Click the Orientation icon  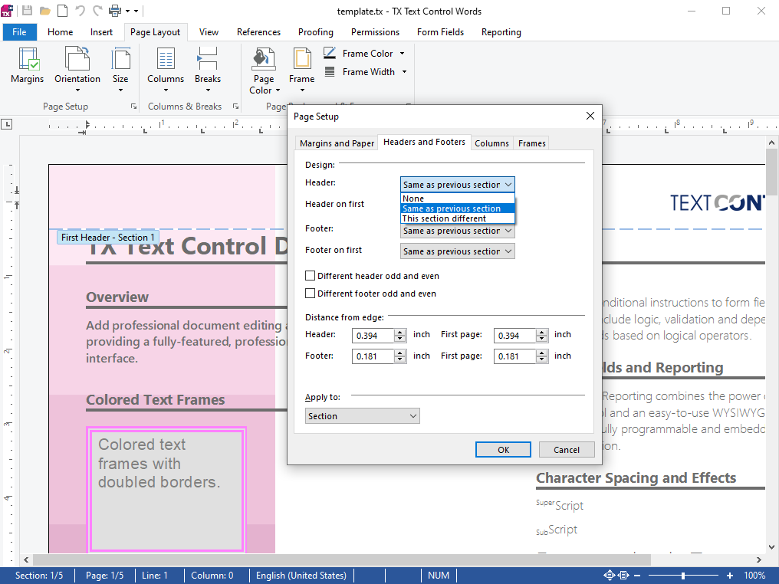click(x=77, y=60)
